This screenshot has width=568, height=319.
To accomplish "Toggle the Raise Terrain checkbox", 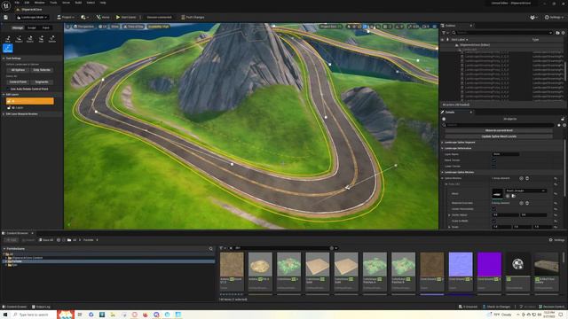I will (493, 160).
